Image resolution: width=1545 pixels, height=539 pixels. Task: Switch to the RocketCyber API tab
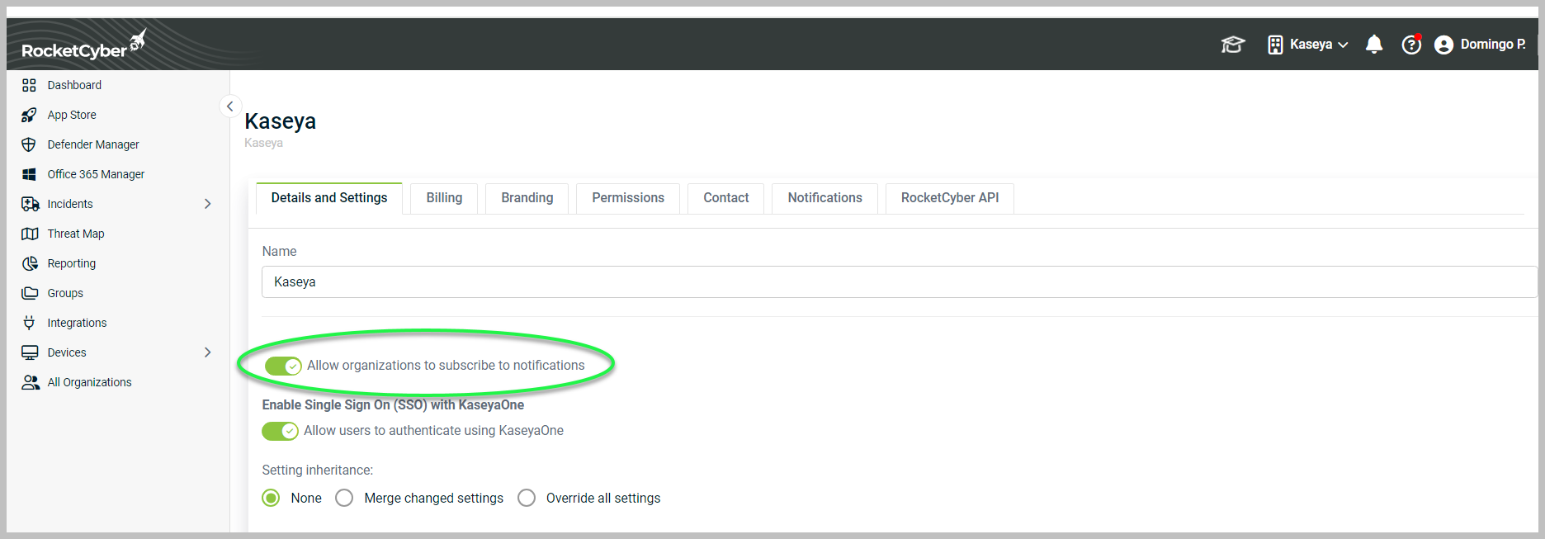pyautogui.click(x=950, y=198)
